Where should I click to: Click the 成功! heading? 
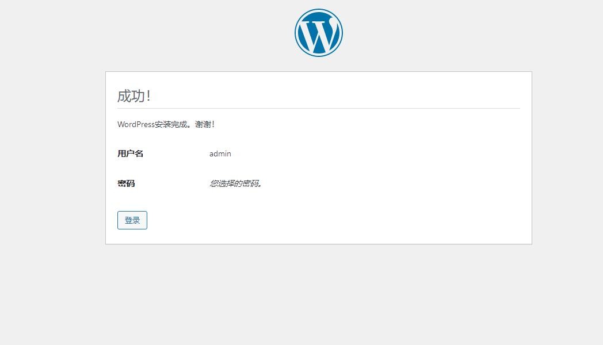pyautogui.click(x=134, y=96)
